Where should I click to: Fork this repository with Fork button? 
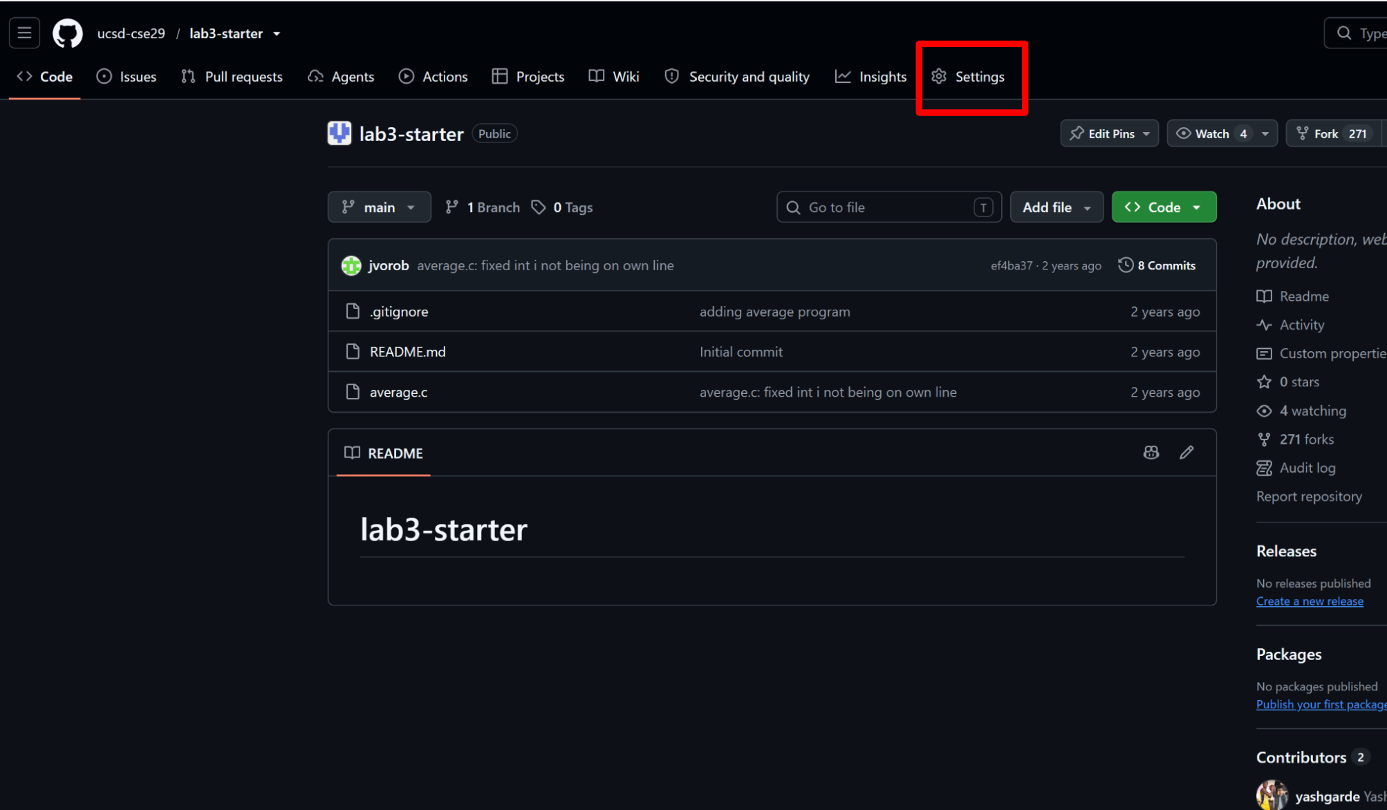coord(1332,133)
